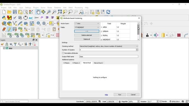Click the Coordinate field in status bar
189x106 pixels.
[91, 101]
